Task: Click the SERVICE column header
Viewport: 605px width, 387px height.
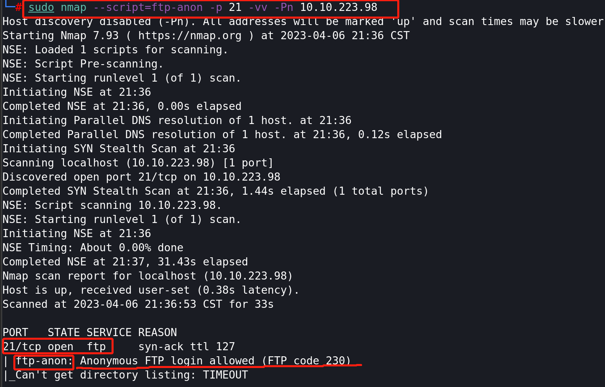Action: [109, 332]
